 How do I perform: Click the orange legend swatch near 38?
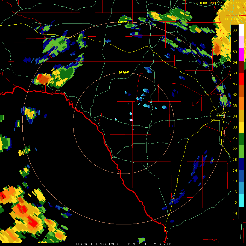(x=241, y=103)
